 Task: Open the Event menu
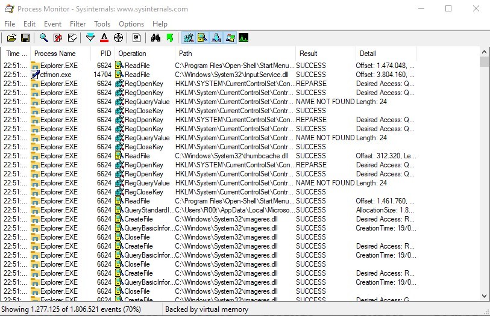(x=52, y=24)
